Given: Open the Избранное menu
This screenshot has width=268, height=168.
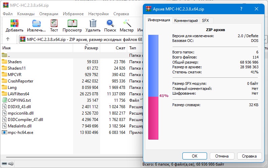Looking at the screenshot, I should tap(73, 14).
